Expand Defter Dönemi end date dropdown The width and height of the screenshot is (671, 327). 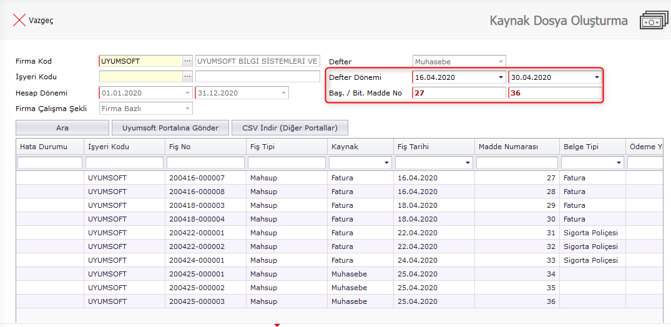point(597,78)
